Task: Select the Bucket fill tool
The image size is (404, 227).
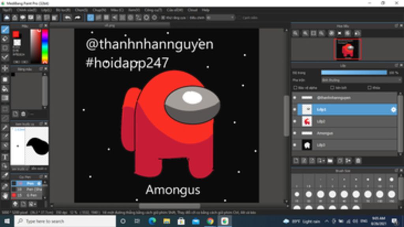Action: [x=5, y=89]
